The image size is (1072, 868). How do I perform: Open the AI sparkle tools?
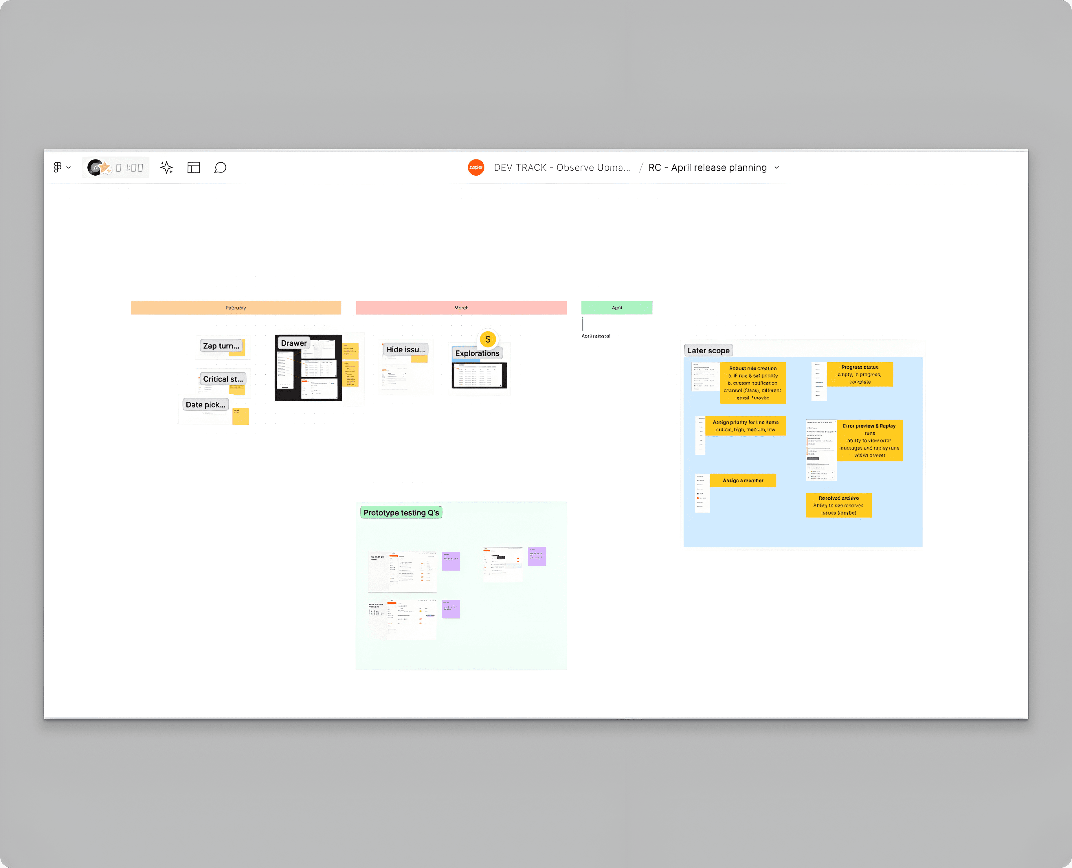(x=167, y=168)
